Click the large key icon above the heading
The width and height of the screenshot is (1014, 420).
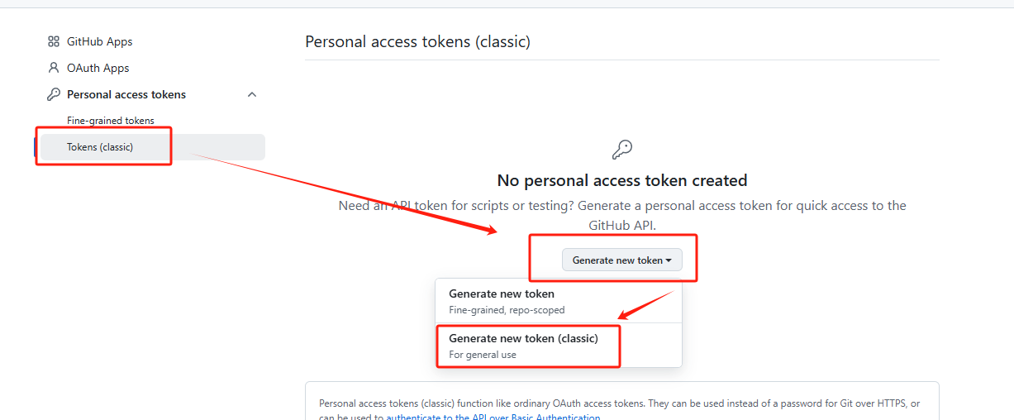click(621, 150)
